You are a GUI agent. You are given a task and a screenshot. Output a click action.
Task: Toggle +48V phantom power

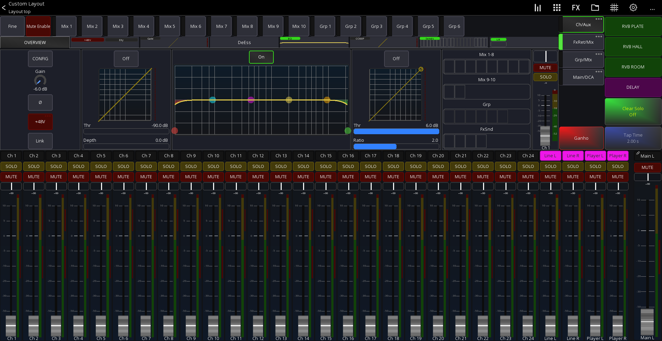tap(40, 122)
